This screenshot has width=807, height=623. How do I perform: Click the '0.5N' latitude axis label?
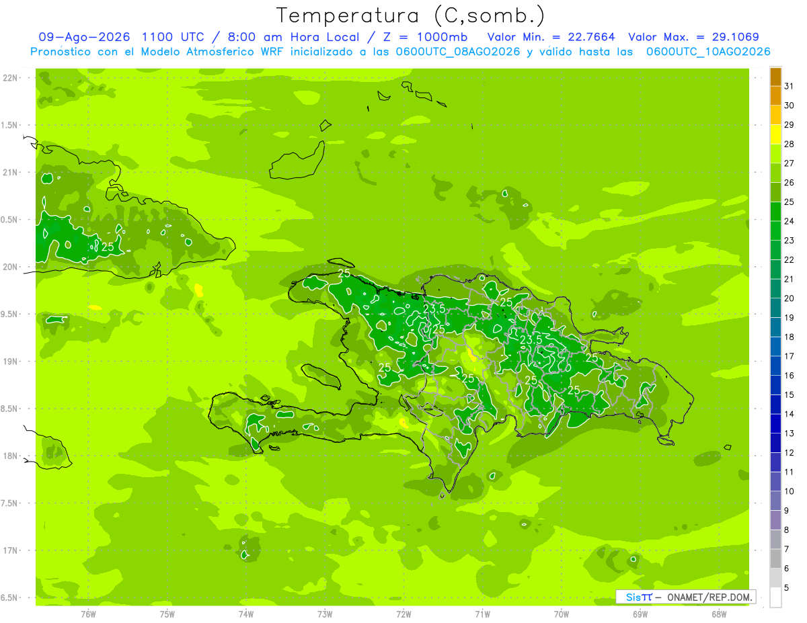(x=10, y=220)
